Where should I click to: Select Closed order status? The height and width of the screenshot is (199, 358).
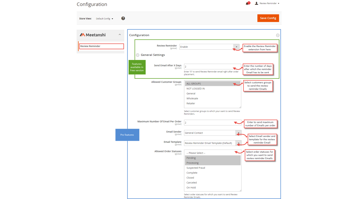[212, 178]
